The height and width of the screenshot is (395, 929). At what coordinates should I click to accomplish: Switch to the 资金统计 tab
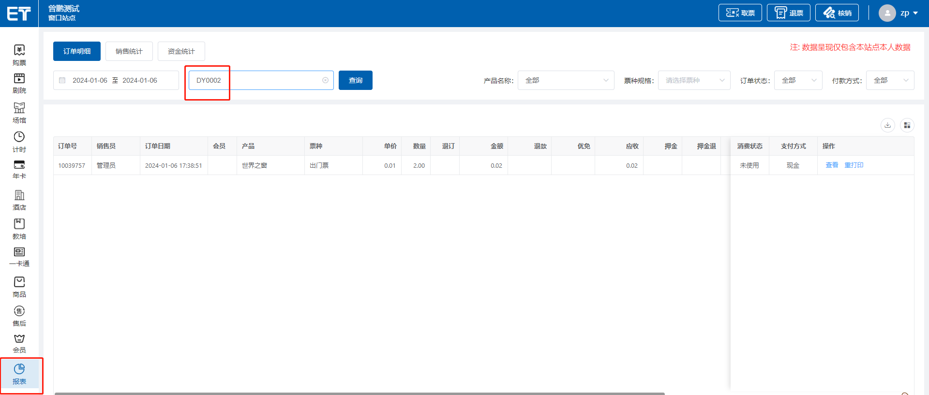pos(181,51)
